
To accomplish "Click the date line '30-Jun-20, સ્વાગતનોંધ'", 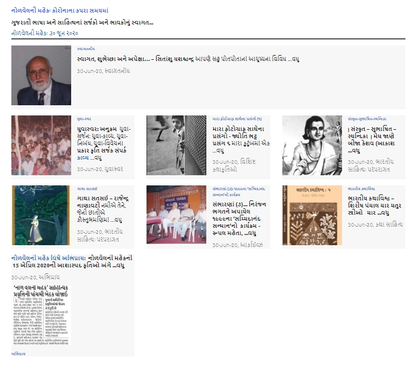I will [x=103, y=71].
